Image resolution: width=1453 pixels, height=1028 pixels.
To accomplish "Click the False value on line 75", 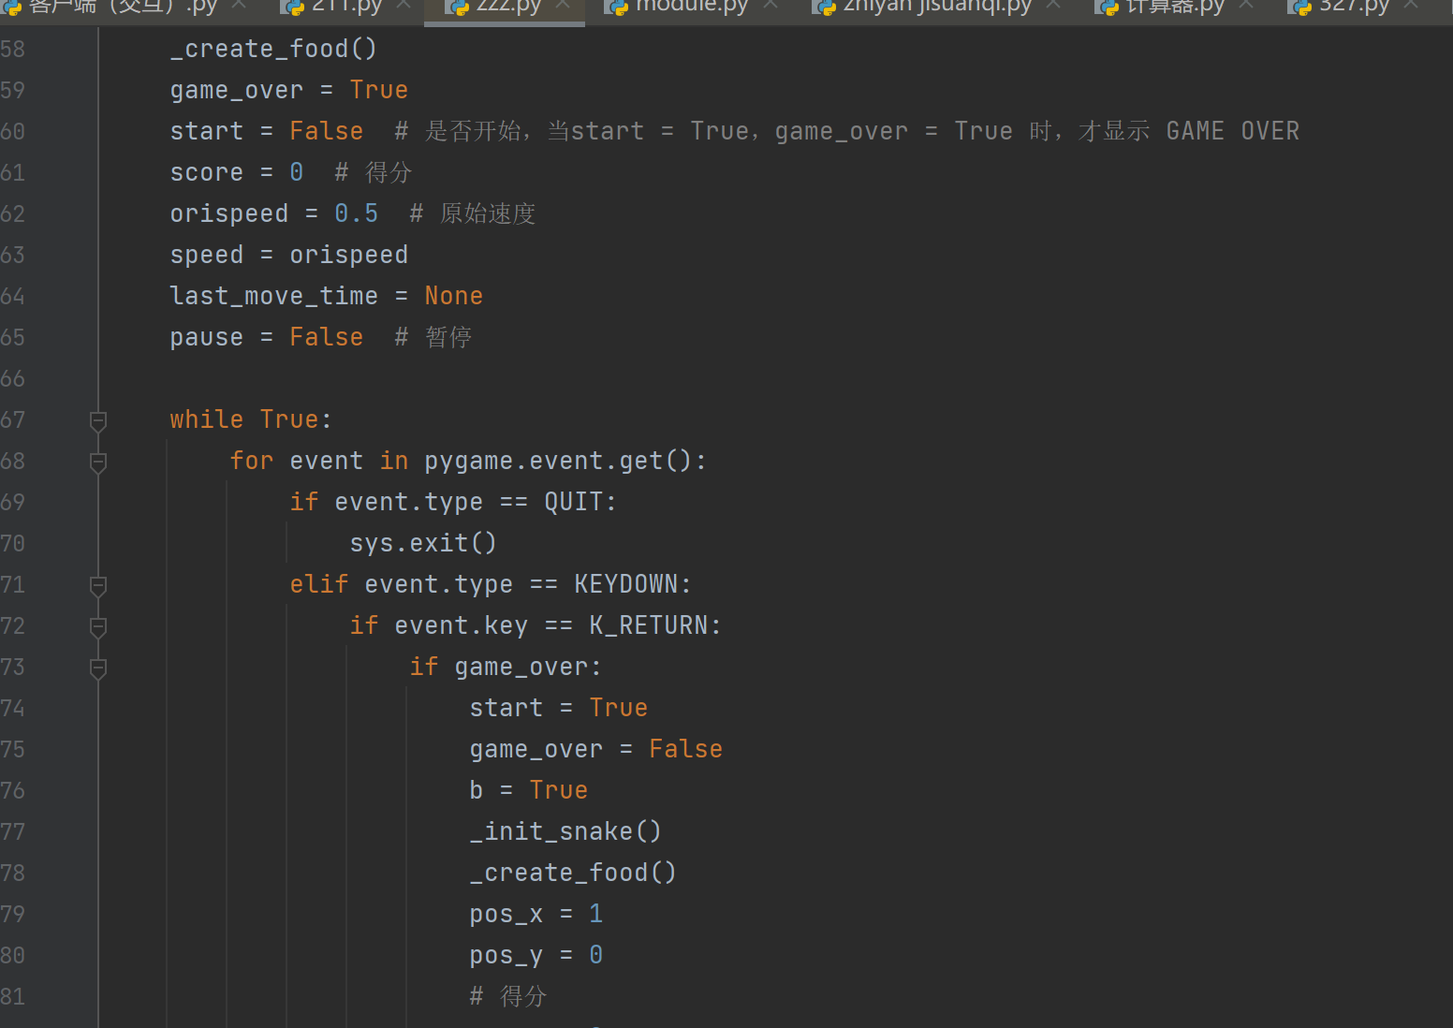I will [685, 749].
